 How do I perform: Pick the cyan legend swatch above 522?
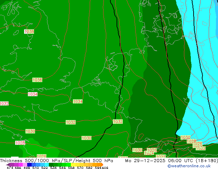[47, 165]
